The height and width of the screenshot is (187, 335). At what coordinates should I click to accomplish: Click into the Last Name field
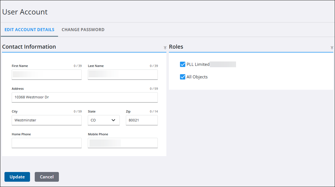[123, 75]
